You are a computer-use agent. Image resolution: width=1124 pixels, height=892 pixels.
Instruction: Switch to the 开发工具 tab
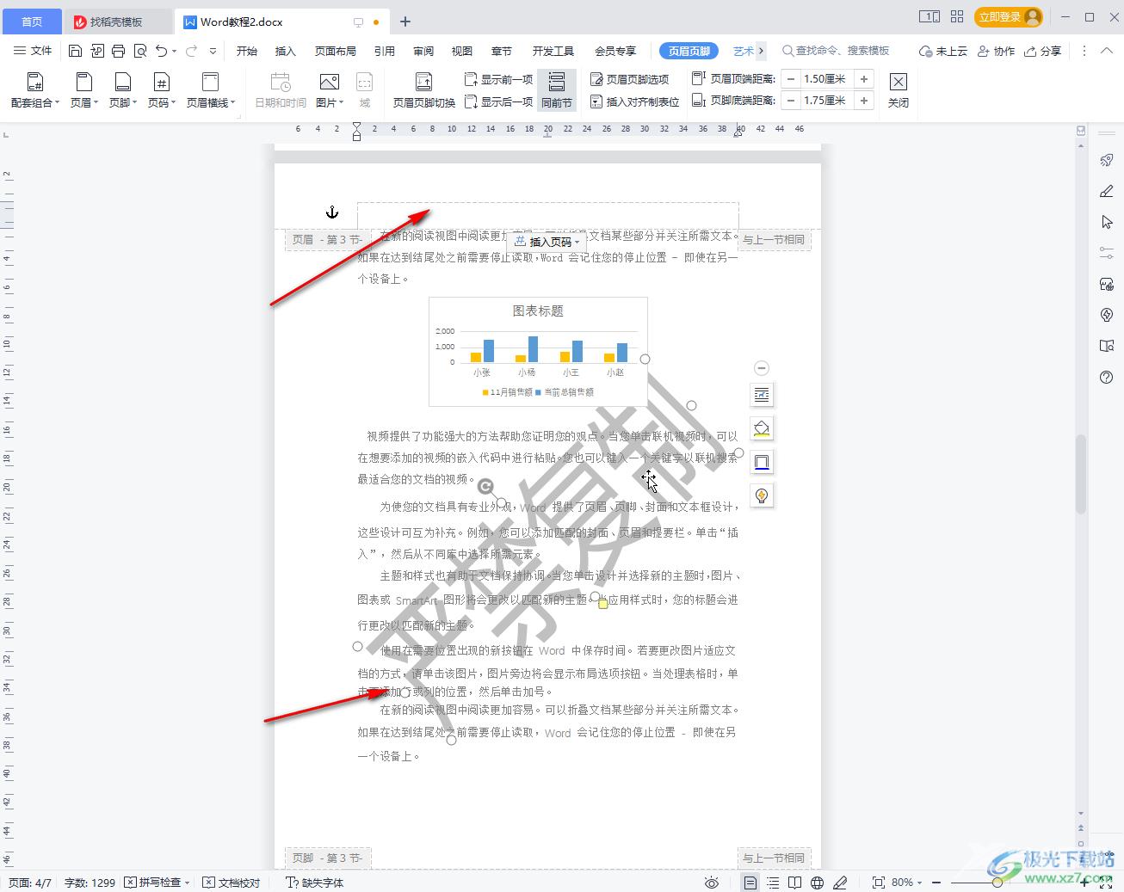553,51
